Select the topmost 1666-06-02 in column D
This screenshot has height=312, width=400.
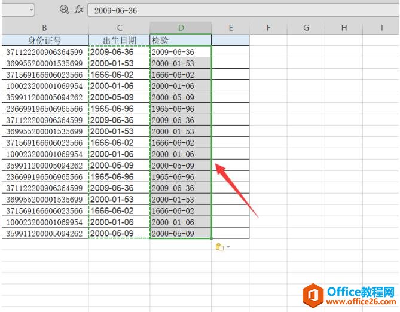coord(181,75)
